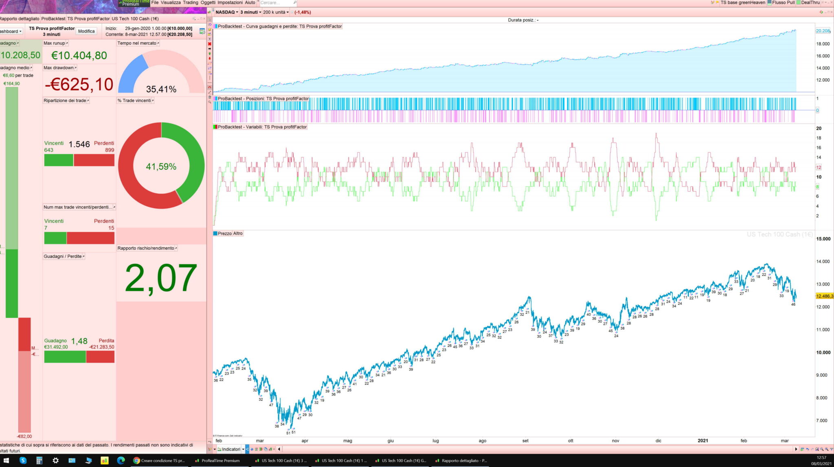Click the Modifica button
Image resolution: width=834 pixels, height=467 pixels.
point(86,31)
